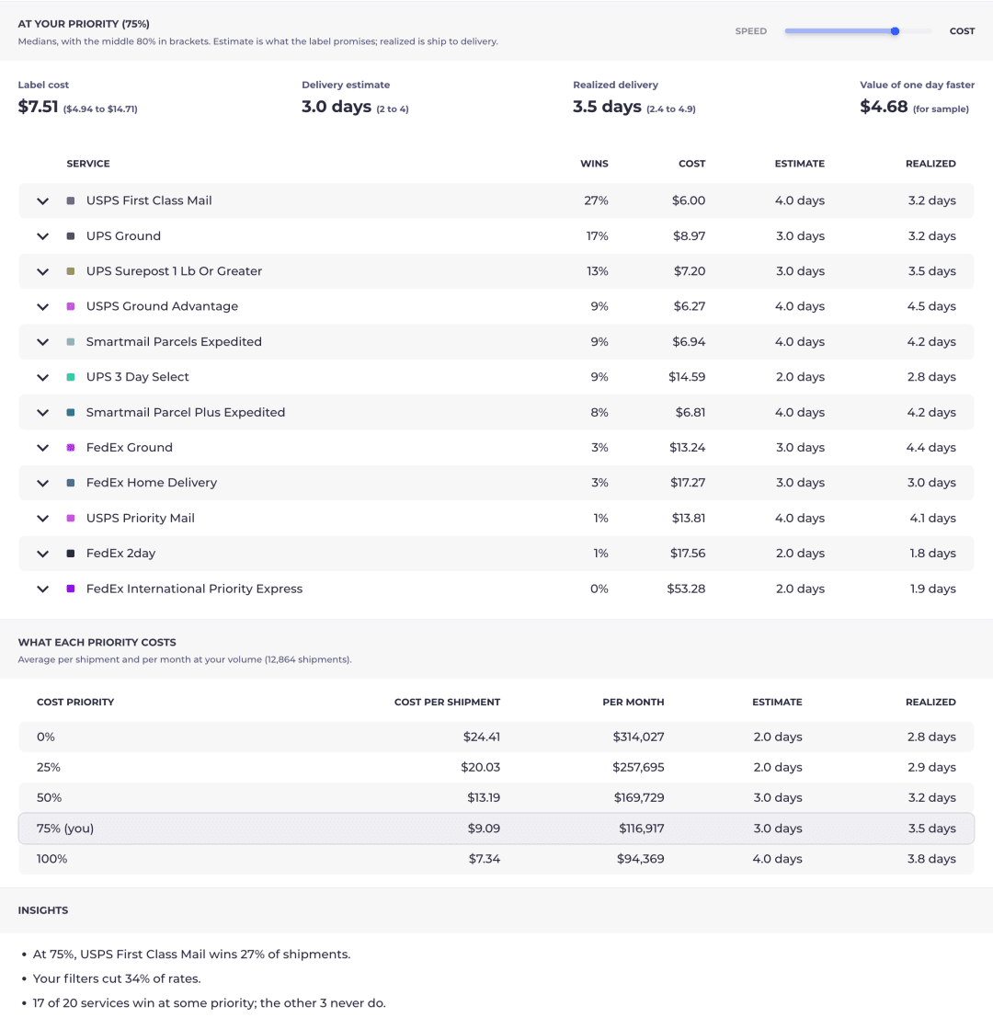Image resolution: width=993 pixels, height=1029 pixels.
Task: Click the PER MONTH column header
Action: tap(633, 703)
